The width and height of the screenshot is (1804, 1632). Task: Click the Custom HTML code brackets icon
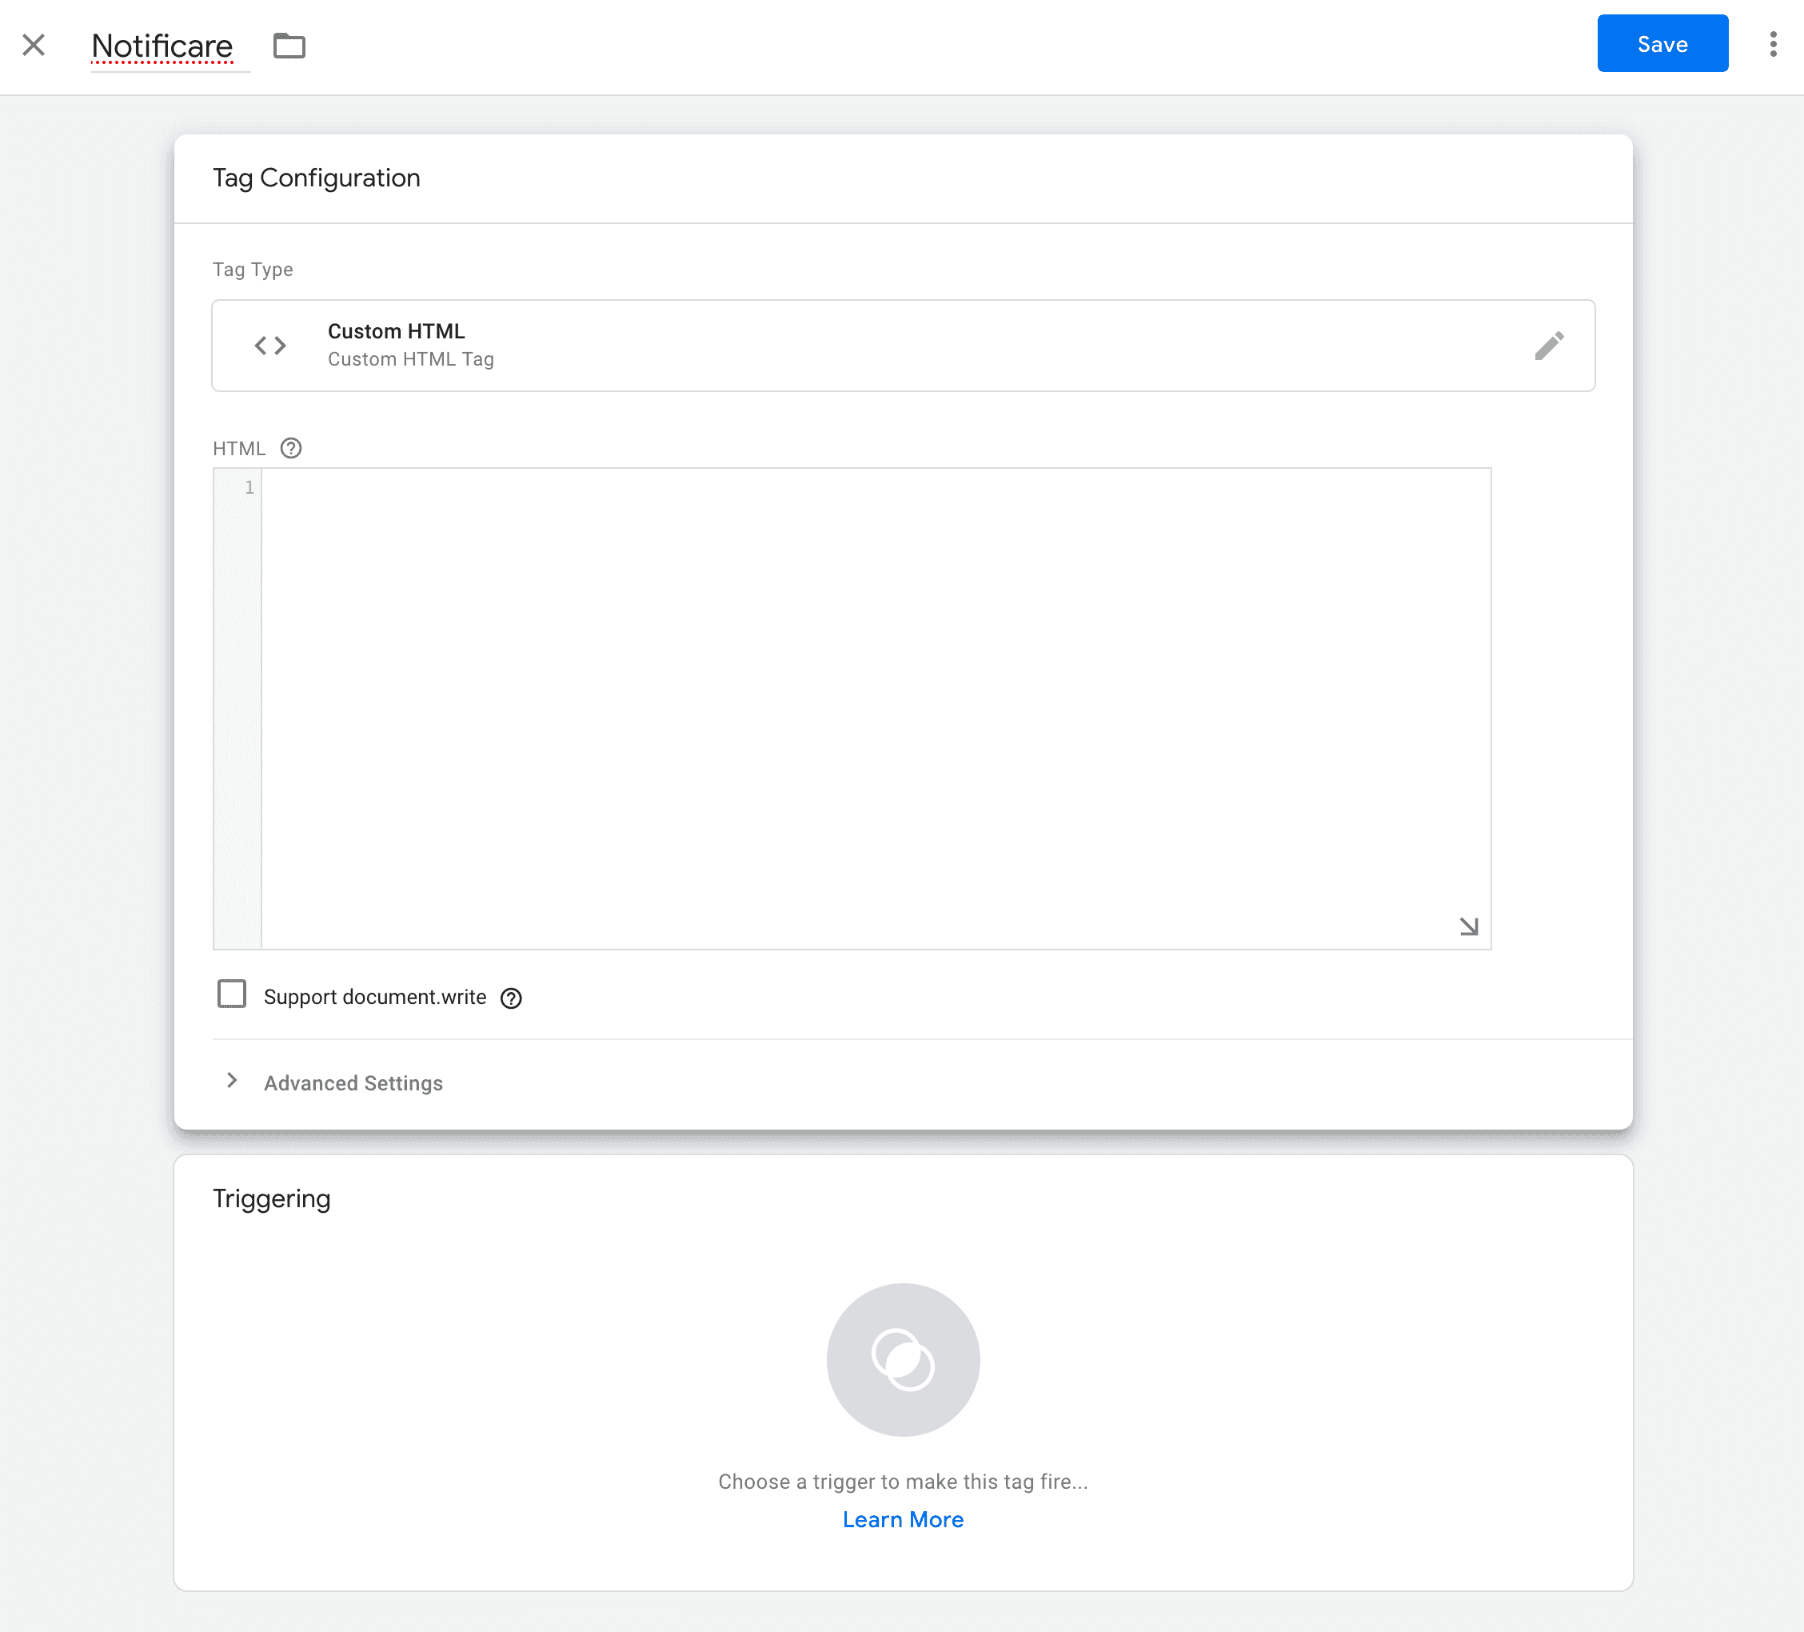coord(269,345)
